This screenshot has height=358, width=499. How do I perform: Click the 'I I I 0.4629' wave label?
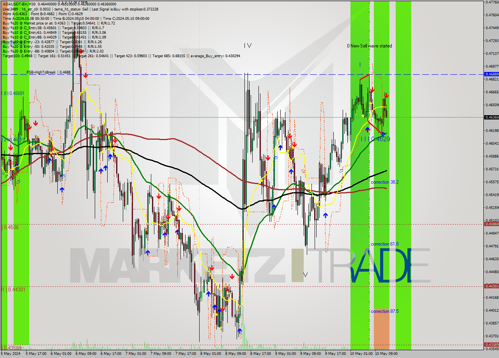(x=375, y=139)
